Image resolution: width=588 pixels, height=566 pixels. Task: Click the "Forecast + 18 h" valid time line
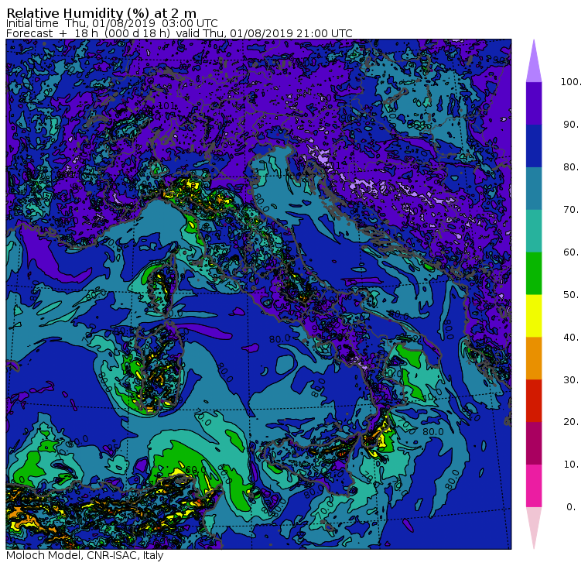coord(179,33)
